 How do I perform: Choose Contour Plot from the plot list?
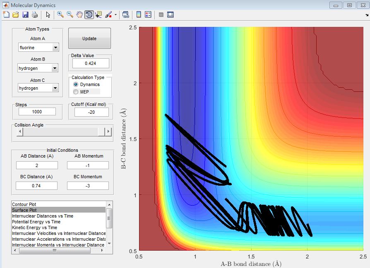pyautogui.click(x=24, y=204)
